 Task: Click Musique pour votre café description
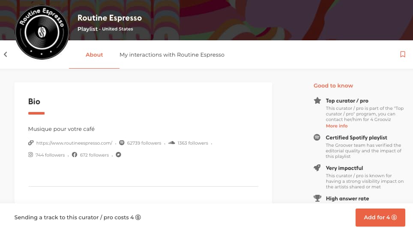tap(61, 129)
